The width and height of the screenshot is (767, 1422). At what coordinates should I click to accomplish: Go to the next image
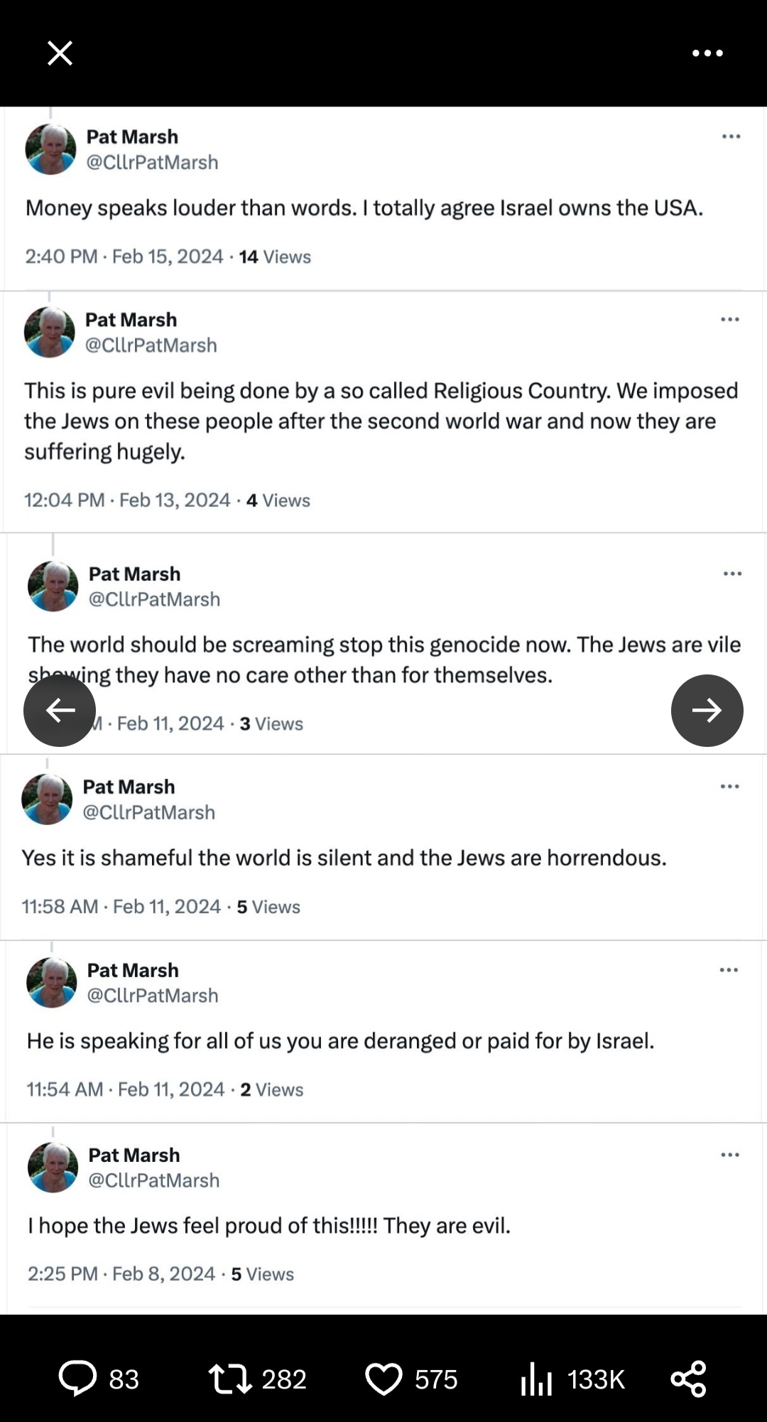click(707, 710)
